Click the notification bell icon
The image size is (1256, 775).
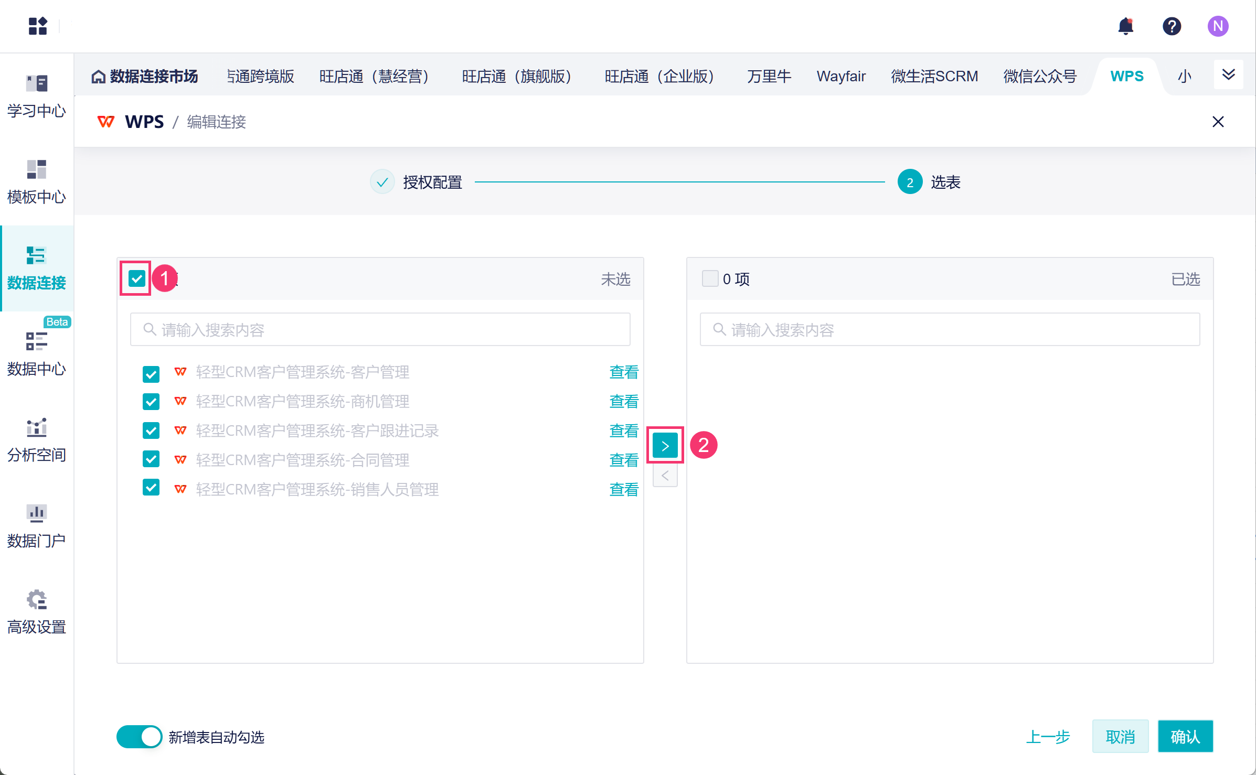pyautogui.click(x=1125, y=26)
